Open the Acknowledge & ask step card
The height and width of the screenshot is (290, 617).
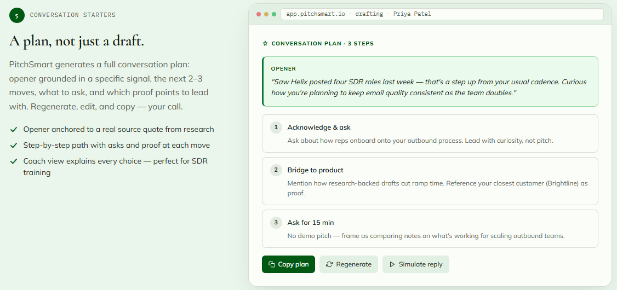coord(430,134)
